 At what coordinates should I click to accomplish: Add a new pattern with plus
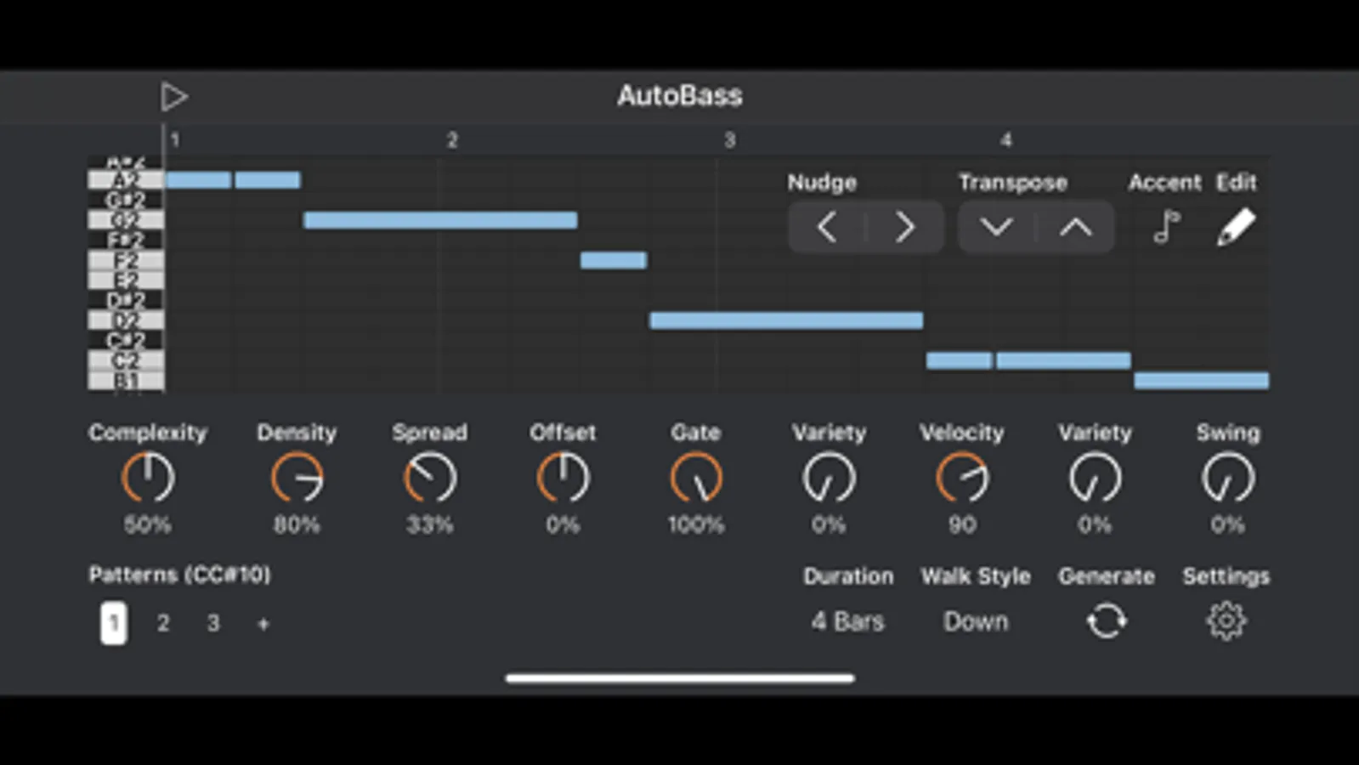263,624
